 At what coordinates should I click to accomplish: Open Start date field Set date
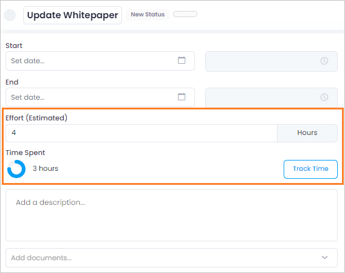[100, 61]
